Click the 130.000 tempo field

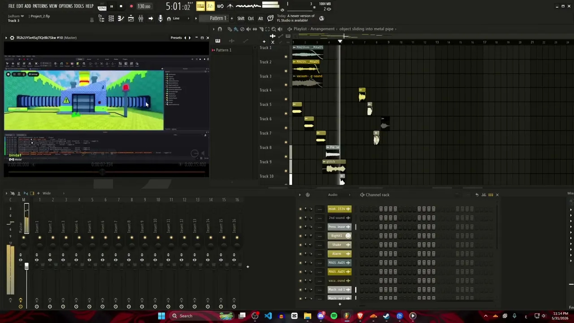pos(144,6)
